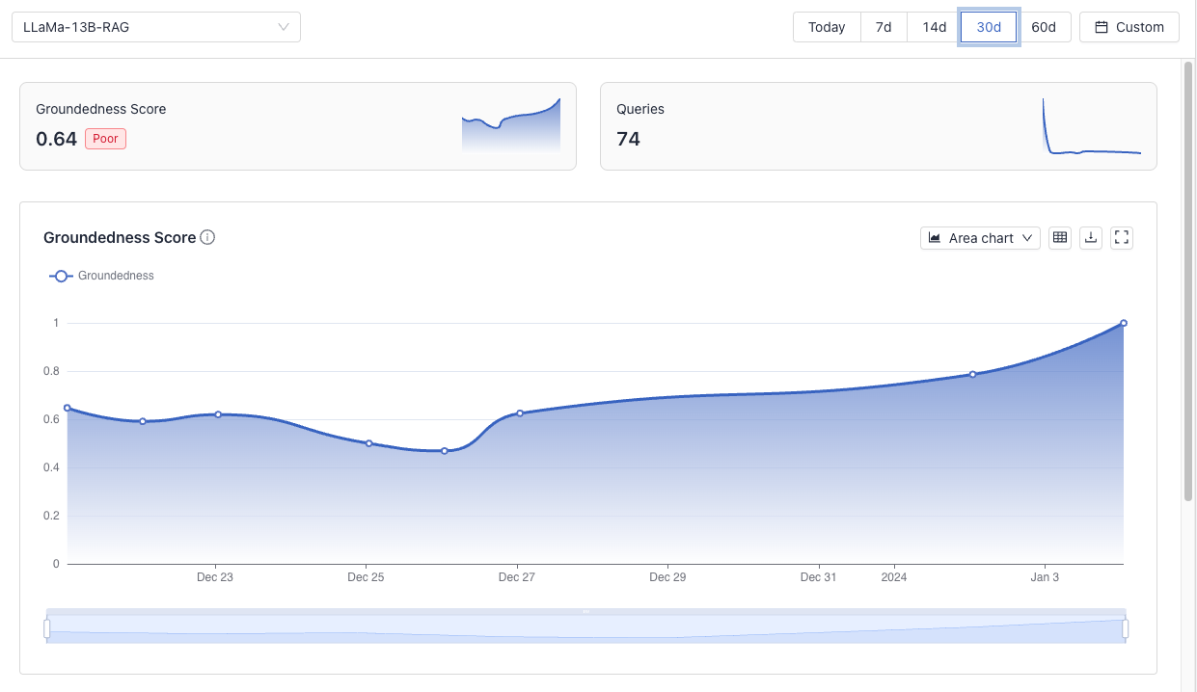1197x692 pixels.
Task: Toggle the Groundedness legend series
Action: [101, 276]
